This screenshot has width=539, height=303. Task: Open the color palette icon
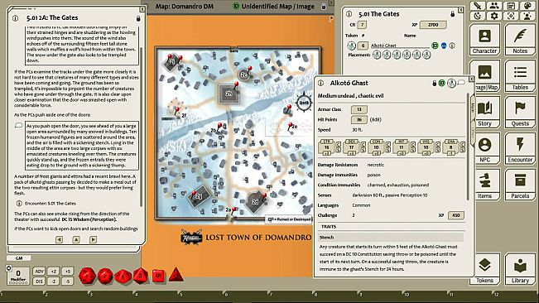tap(527, 6)
